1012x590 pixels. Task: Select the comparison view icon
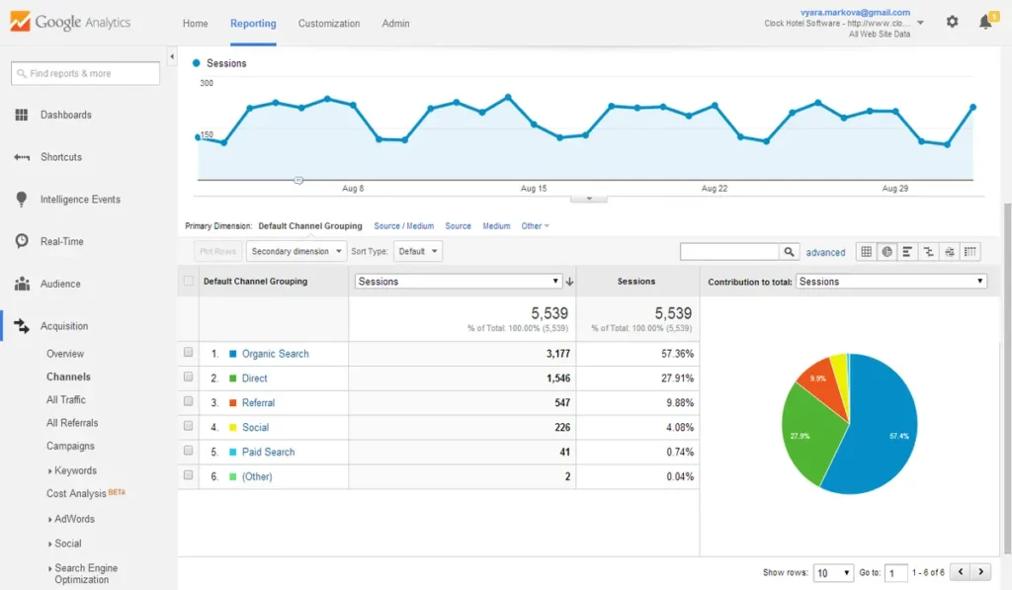[x=928, y=252]
